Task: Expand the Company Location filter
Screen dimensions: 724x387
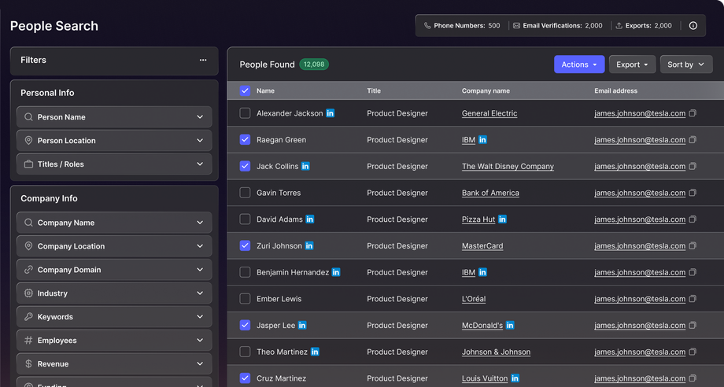Action: tap(114, 246)
